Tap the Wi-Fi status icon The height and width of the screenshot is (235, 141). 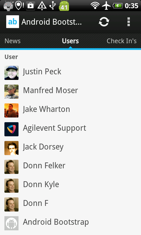tap(95, 6)
